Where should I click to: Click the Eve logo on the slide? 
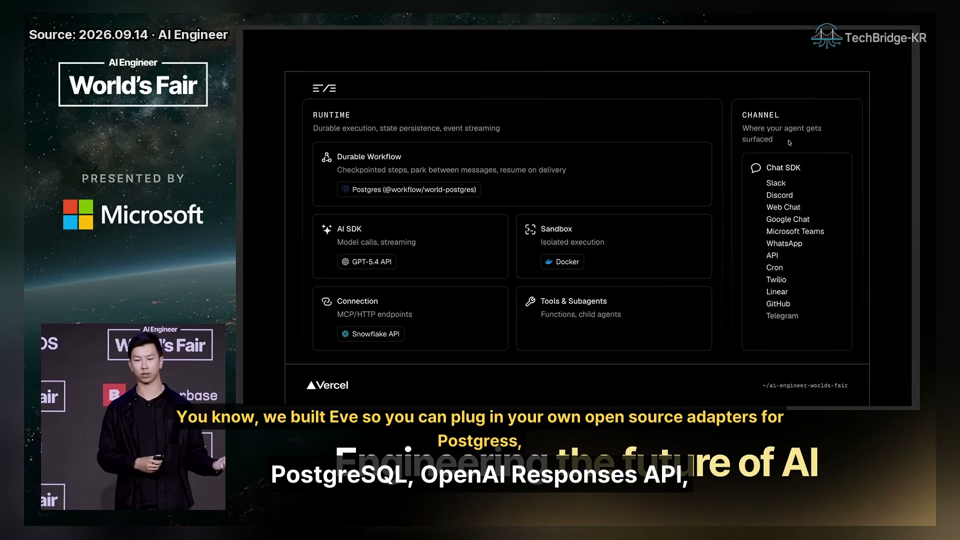click(324, 88)
